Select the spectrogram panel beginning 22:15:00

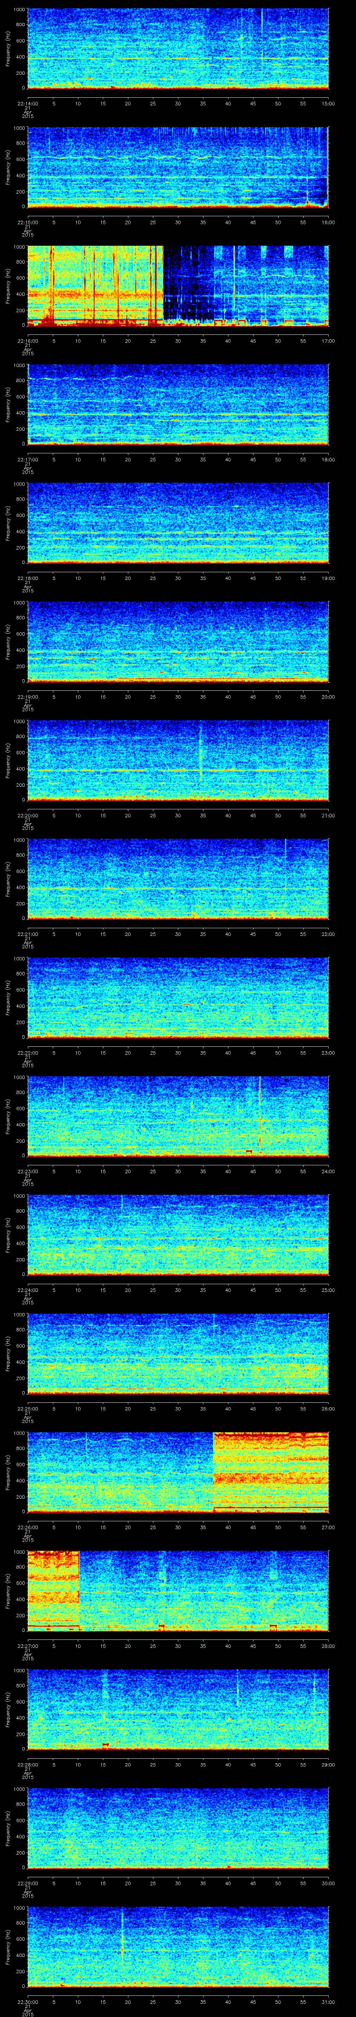click(178, 168)
